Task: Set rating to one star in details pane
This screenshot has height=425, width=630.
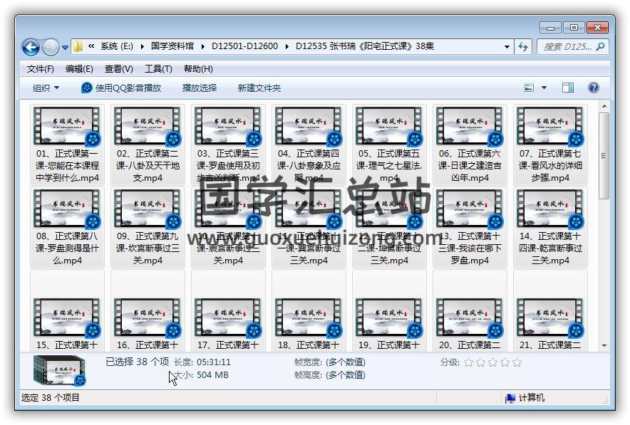Action: coord(468,362)
